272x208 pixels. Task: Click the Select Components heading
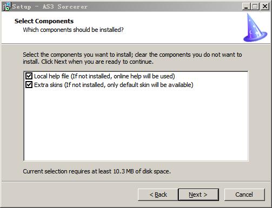[44, 21]
